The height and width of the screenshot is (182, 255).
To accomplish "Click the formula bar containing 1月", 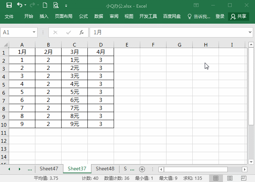I will tap(168, 32).
